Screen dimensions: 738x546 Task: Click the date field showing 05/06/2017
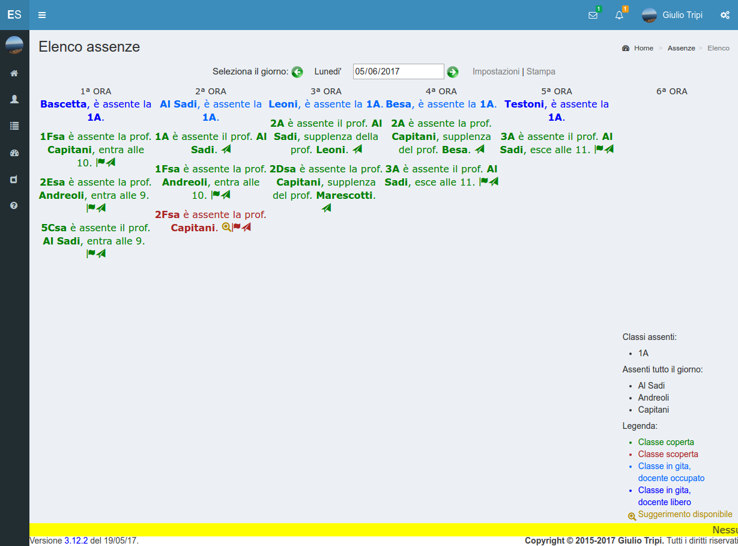[x=398, y=71]
